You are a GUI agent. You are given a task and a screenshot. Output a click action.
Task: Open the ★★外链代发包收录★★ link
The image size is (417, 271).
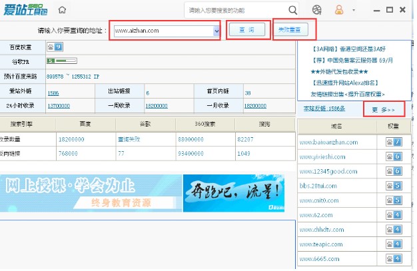coord(339,71)
